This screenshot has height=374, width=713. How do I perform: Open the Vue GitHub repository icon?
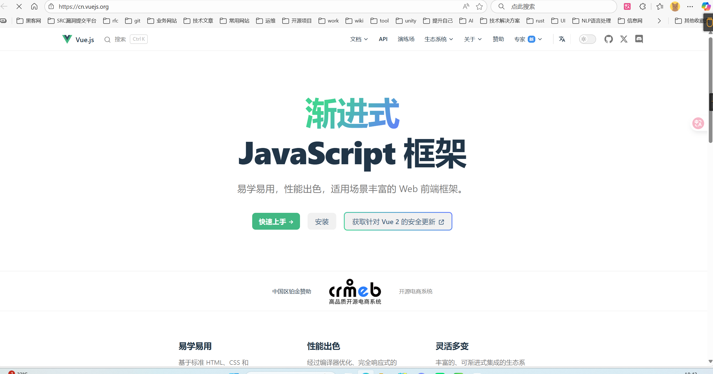point(608,39)
